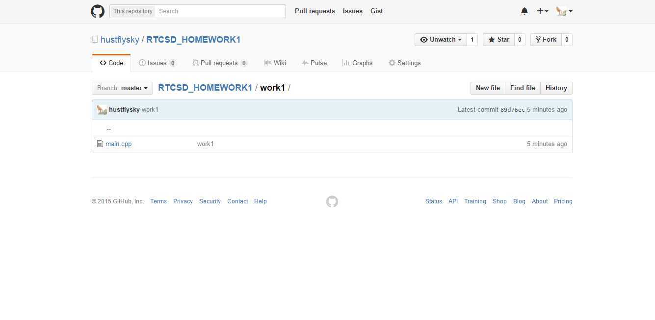Open the Settings tab

[405, 63]
